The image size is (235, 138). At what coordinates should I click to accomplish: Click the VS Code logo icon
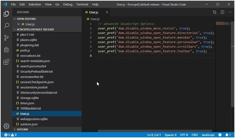coord(5,4)
